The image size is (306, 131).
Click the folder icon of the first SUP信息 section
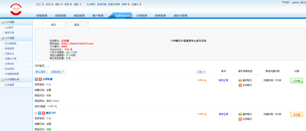(3, 22)
